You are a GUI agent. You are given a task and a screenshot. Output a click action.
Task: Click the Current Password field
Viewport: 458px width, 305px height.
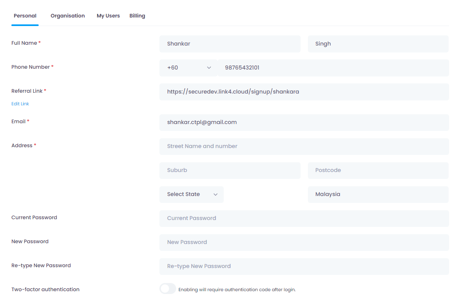click(304, 218)
